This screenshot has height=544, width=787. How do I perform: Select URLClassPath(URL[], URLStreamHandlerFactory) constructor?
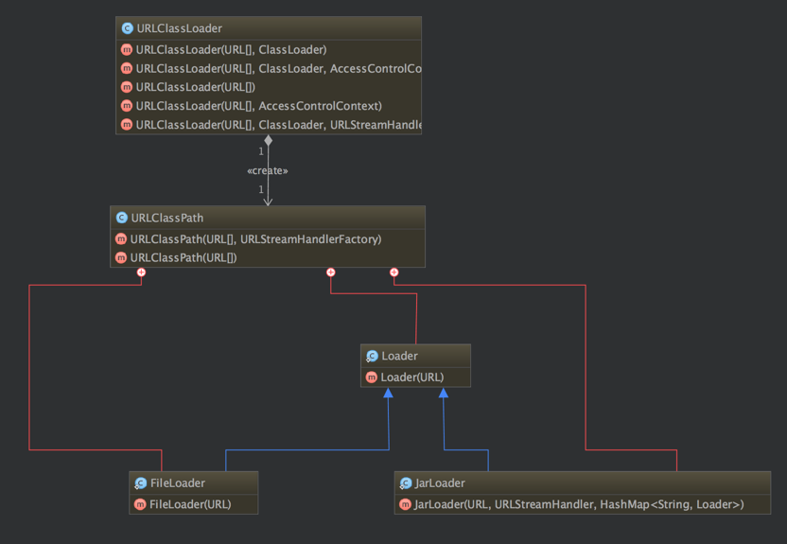pyautogui.click(x=255, y=239)
